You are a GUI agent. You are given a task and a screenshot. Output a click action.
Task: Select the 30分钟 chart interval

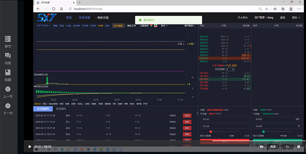(x=76, y=26)
